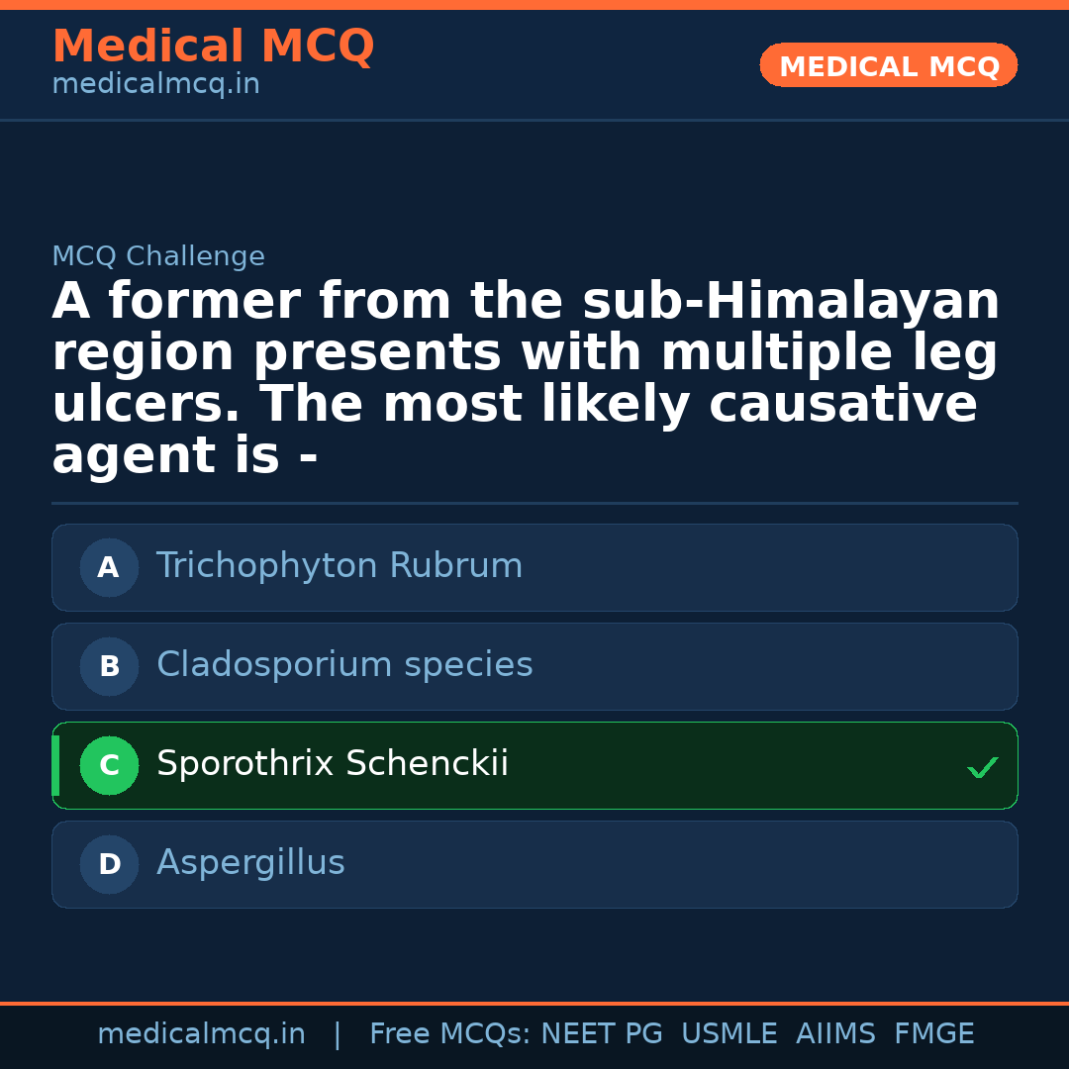This screenshot has width=1069, height=1069.
Task: Click the green checkmark icon
Action: coord(982,767)
